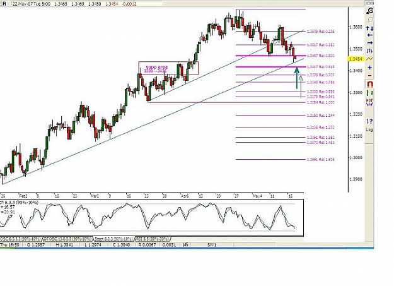This screenshot has height=286, width=394.
Task: Click the SW1 status bar field
Action: coord(212,245)
